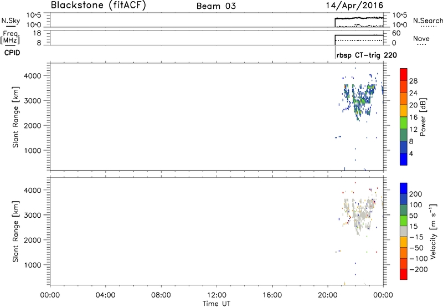Click the 60 label on the Nave axis

396,33
